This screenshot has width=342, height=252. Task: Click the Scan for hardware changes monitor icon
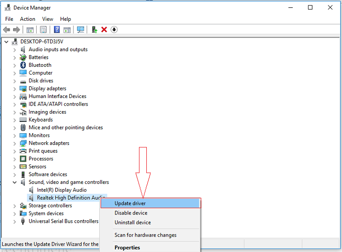click(81, 30)
